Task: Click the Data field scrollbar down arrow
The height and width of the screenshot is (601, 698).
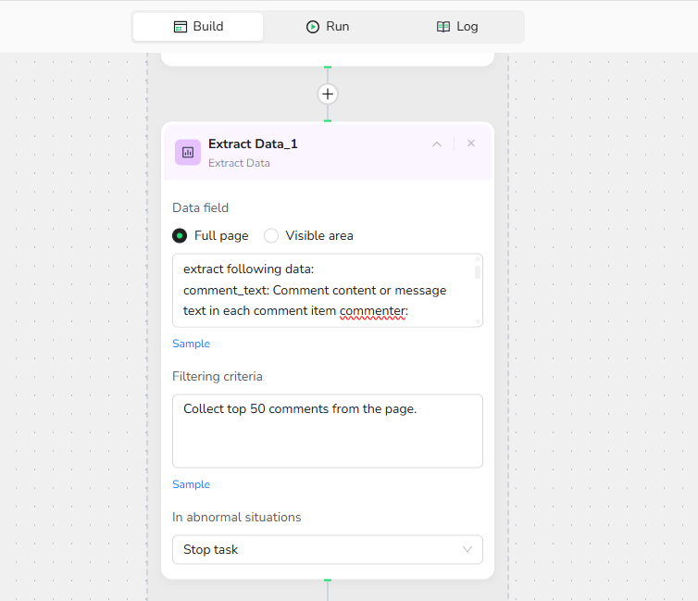Action: click(478, 321)
